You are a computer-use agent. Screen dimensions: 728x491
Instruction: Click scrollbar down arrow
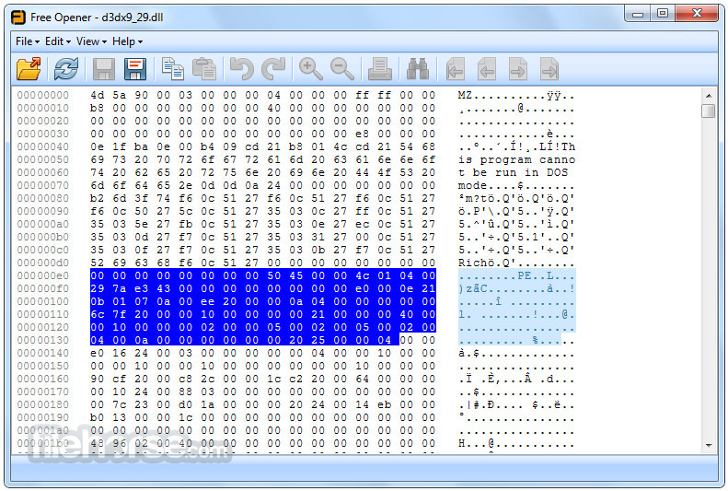709,446
